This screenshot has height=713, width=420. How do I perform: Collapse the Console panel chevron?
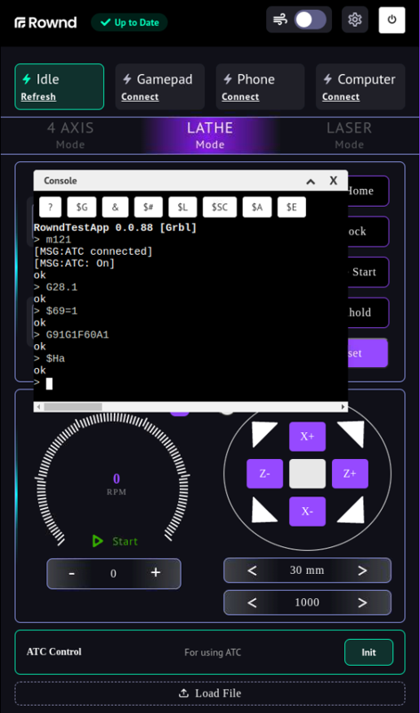point(311,182)
